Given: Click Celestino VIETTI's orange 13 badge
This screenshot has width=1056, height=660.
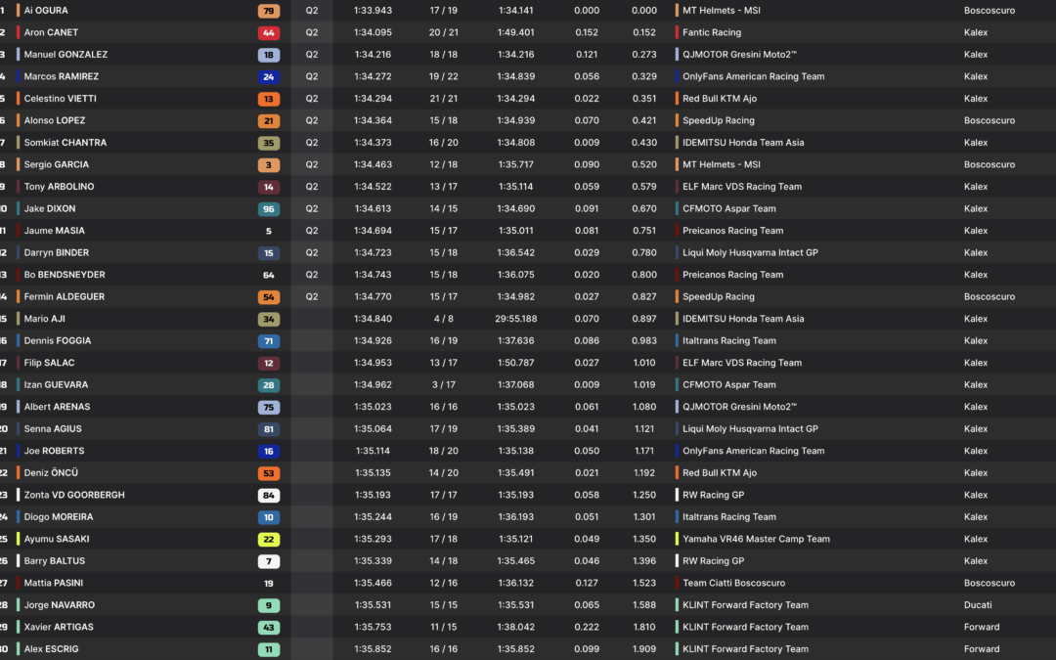Looking at the screenshot, I should (269, 99).
